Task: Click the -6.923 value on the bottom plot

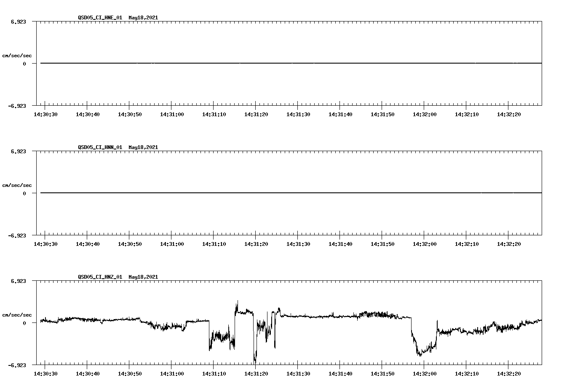Action: [17, 365]
